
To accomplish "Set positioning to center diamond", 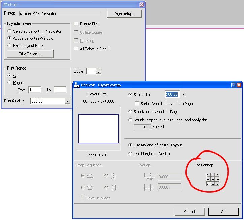I will point(213,179).
